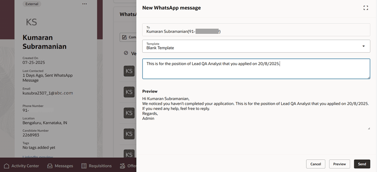Open the three-dots menu on candidate card

pyautogui.click(x=84, y=4)
